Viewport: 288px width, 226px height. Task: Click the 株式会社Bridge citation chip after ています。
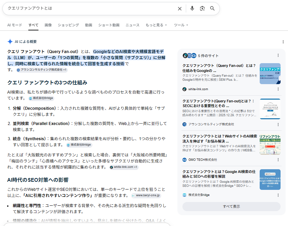pos(41,98)
